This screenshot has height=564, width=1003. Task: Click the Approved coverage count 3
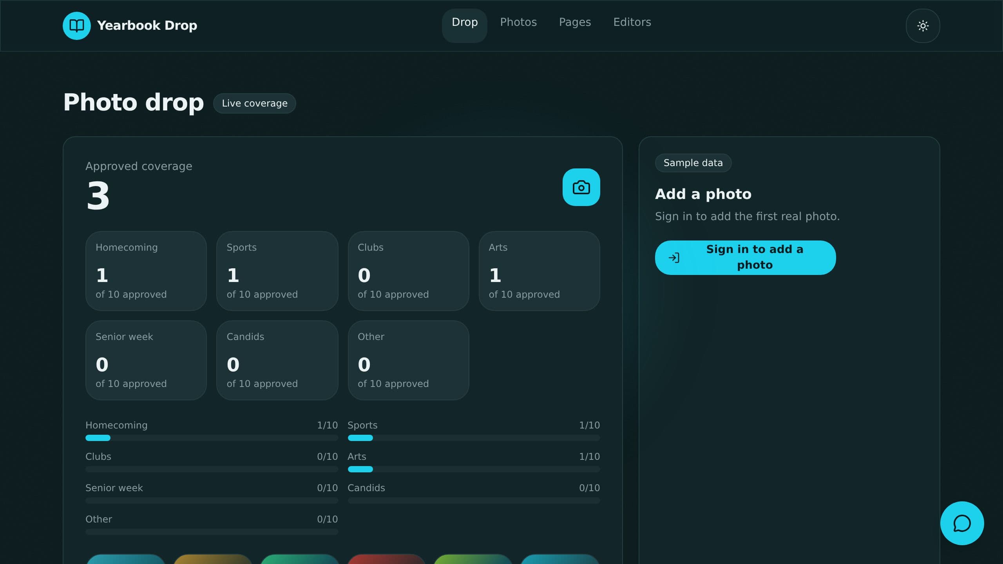tap(98, 196)
